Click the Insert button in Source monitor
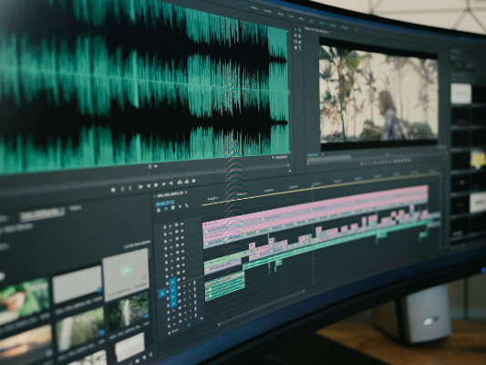This screenshot has width=486, height=365. pos(180,182)
